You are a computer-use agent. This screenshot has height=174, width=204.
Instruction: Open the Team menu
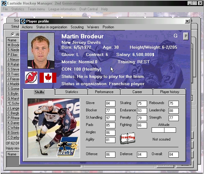(36, 9)
